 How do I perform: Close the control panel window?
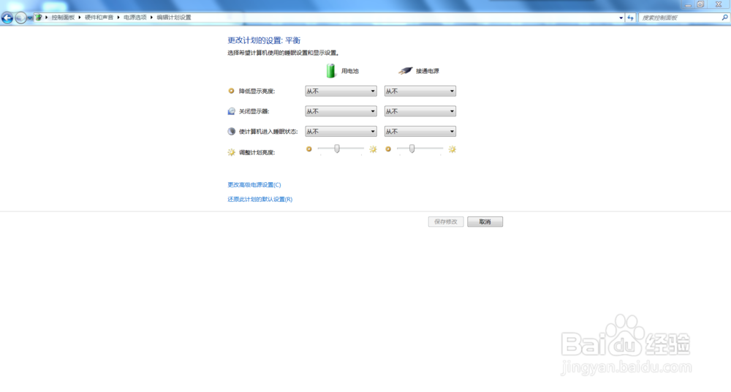click(719, 4)
